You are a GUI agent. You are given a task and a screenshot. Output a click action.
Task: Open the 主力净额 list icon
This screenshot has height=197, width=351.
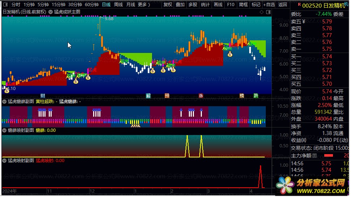(x=315, y=156)
